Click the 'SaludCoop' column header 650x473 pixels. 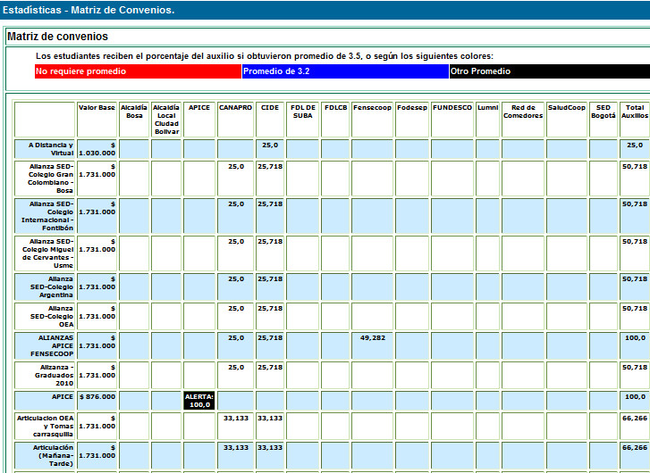point(567,120)
